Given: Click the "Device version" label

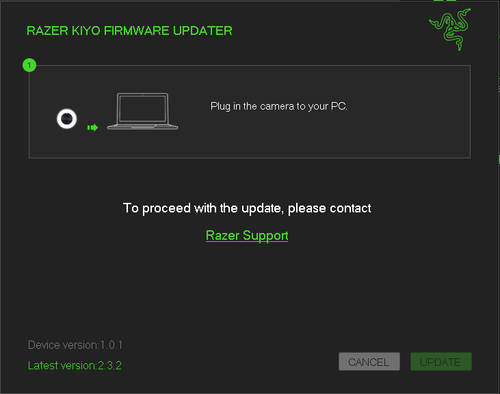Looking at the screenshot, I should (64, 345).
